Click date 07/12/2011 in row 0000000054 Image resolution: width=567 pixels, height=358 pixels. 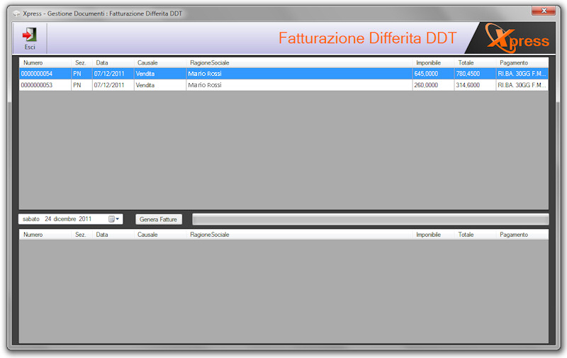point(113,74)
